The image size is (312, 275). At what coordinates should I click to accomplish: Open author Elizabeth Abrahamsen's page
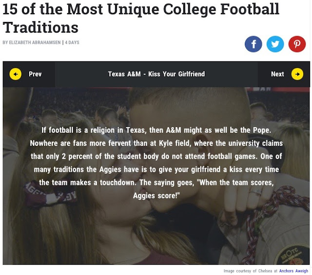[x=35, y=43]
